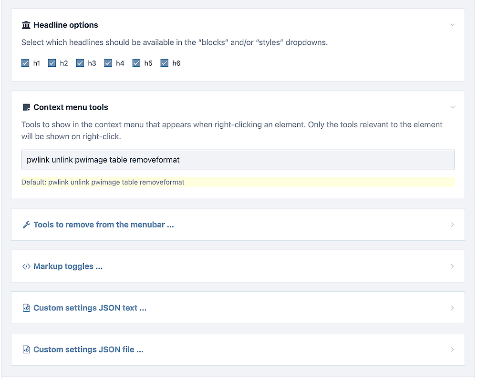Toggle the h5 headline checkbox
The width and height of the screenshot is (477, 379).
(x=136, y=63)
